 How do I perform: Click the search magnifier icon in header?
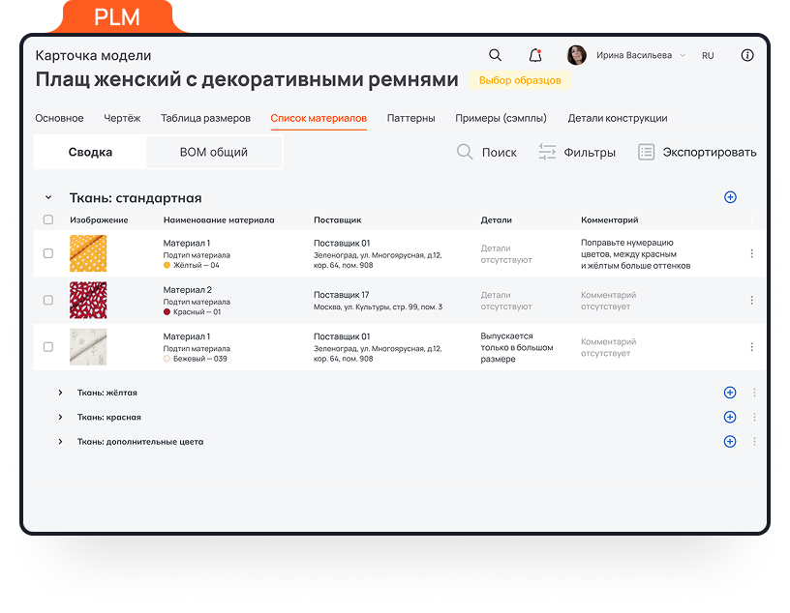tap(495, 55)
